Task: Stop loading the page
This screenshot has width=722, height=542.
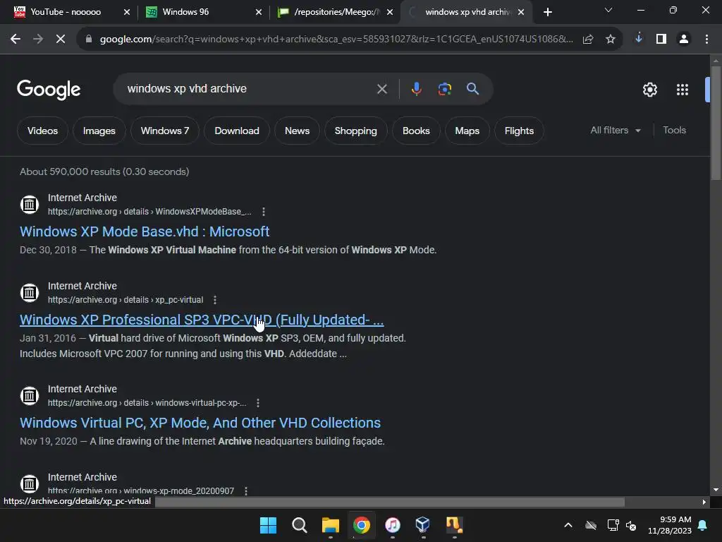Action: click(x=61, y=40)
